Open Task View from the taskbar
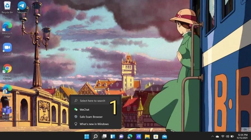 (104, 136)
